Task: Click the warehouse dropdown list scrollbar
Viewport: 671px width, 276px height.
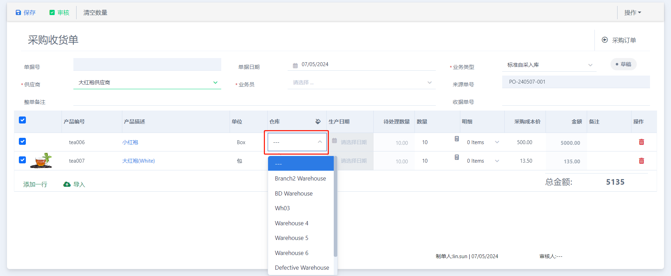Action: tap(335, 206)
